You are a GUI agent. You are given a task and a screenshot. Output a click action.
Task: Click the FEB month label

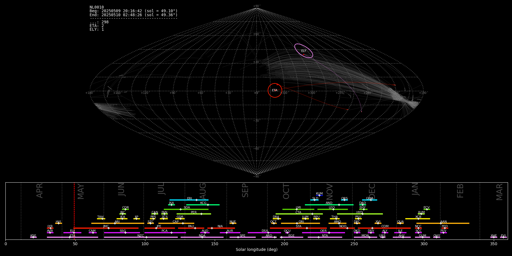(x=460, y=191)
